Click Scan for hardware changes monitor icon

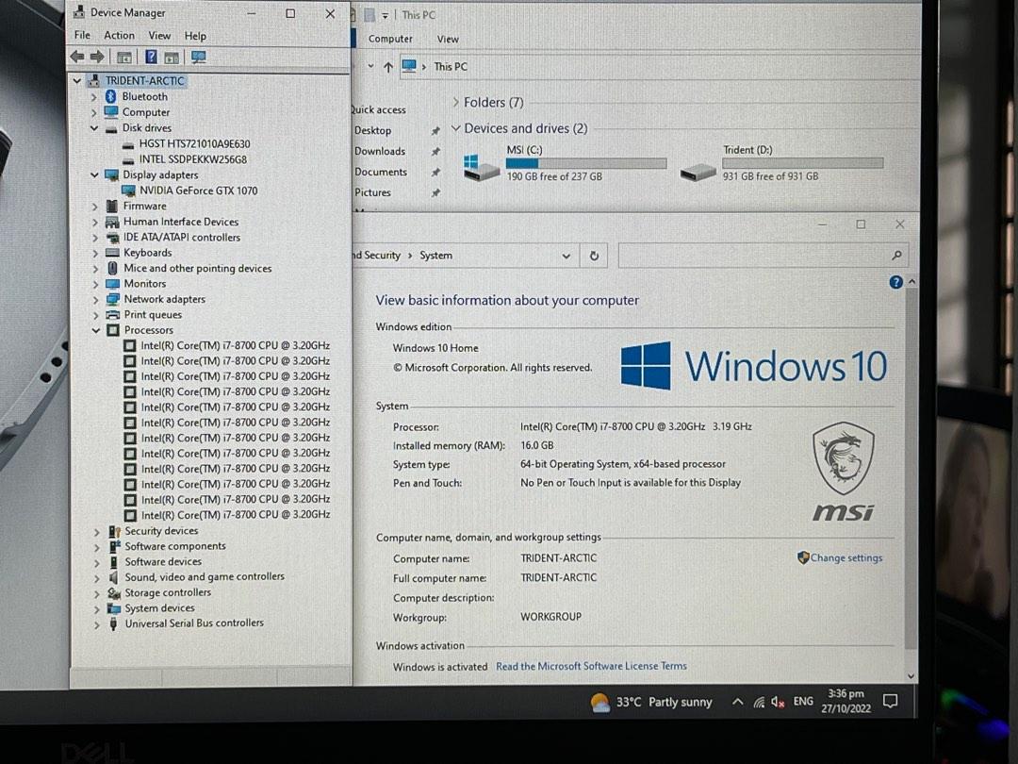pyautogui.click(x=198, y=57)
